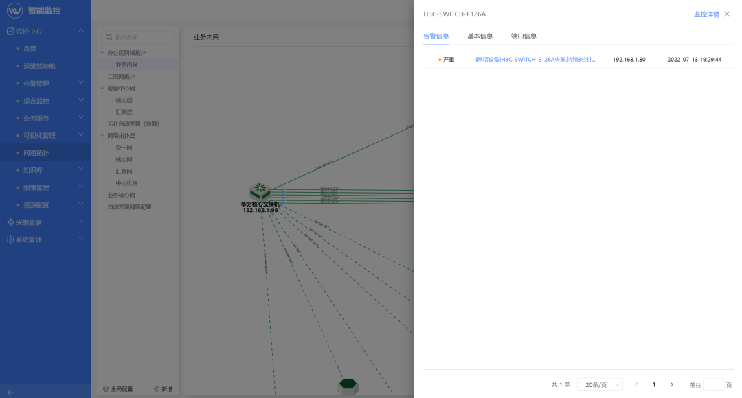Click the 智能监控 logo icon
The image size is (742, 398).
[15, 11]
